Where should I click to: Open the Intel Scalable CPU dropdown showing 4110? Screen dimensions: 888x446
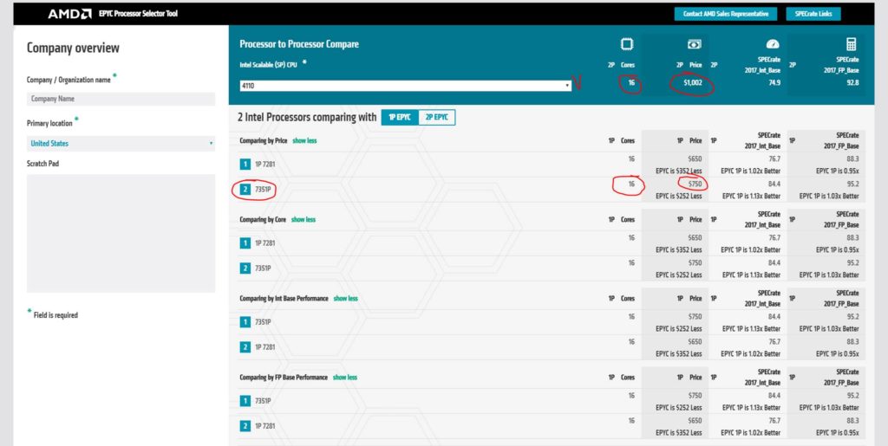pyautogui.click(x=405, y=86)
